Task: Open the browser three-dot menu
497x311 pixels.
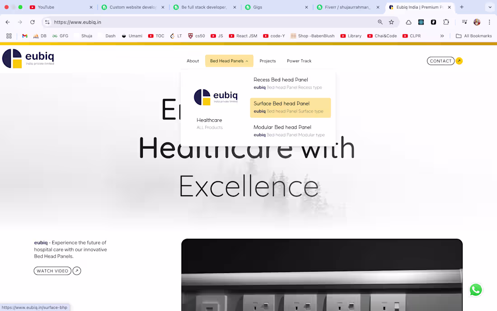Action: pos(489,22)
